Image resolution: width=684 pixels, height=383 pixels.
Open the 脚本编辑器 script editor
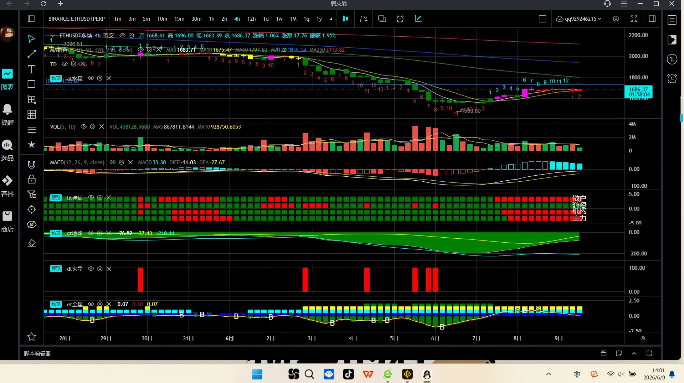[37, 353]
